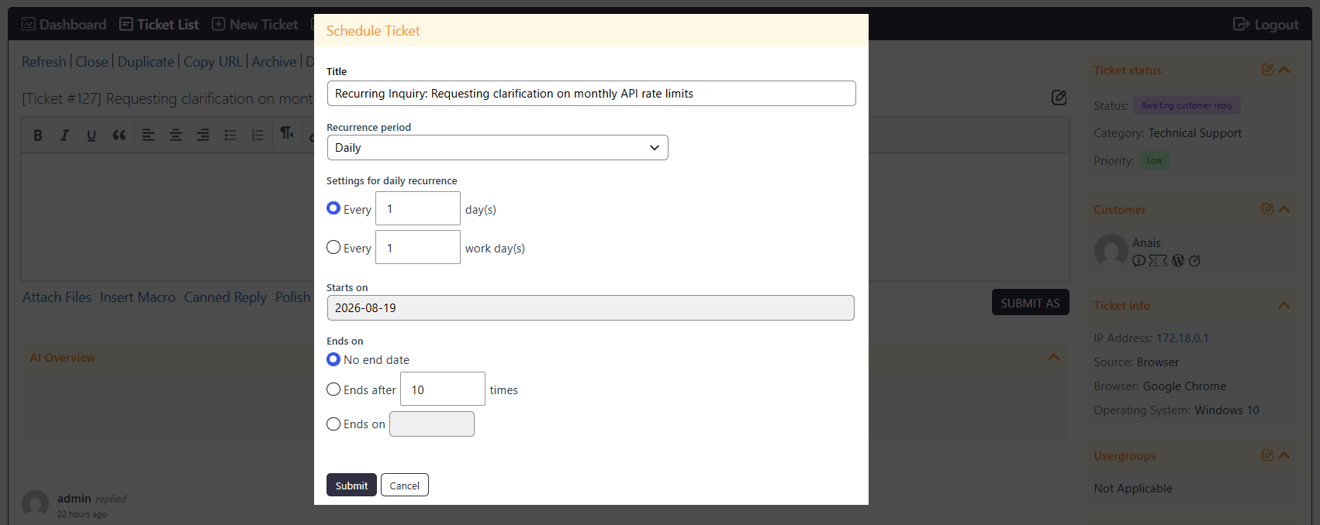Collapse the Ticket status widget

pyautogui.click(x=1284, y=70)
